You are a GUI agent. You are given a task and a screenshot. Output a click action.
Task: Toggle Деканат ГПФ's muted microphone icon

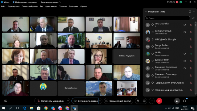pos(191,61)
